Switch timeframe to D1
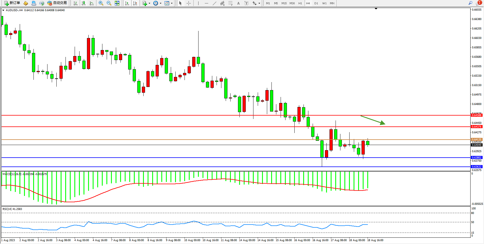 click(316, 3)
